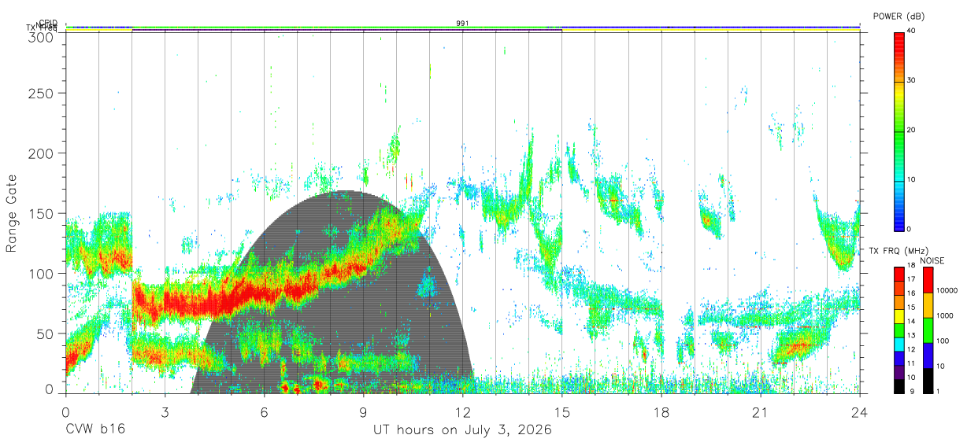Viewport: 967px width, 446px height.
Task: Click the 18 UT hour tick label
Action: coord(661,411)
